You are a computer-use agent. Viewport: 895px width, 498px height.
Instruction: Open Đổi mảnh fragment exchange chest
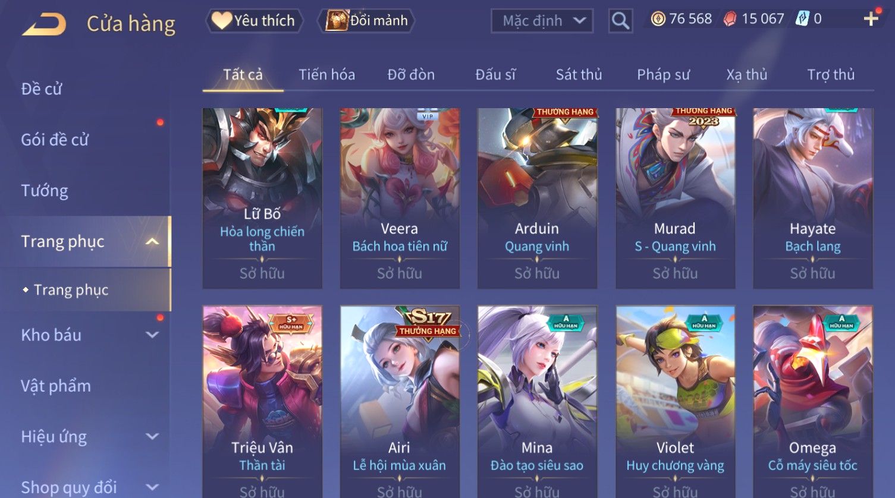point(366,21)
